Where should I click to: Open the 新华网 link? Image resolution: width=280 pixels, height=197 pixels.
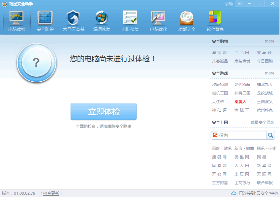[x=264, y=166]
